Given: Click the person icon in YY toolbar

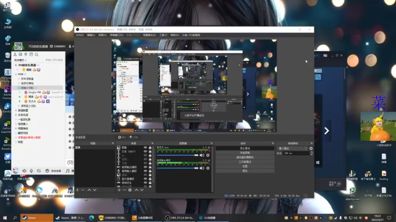Looking at the screenshot, I should (x=15, y=54).
